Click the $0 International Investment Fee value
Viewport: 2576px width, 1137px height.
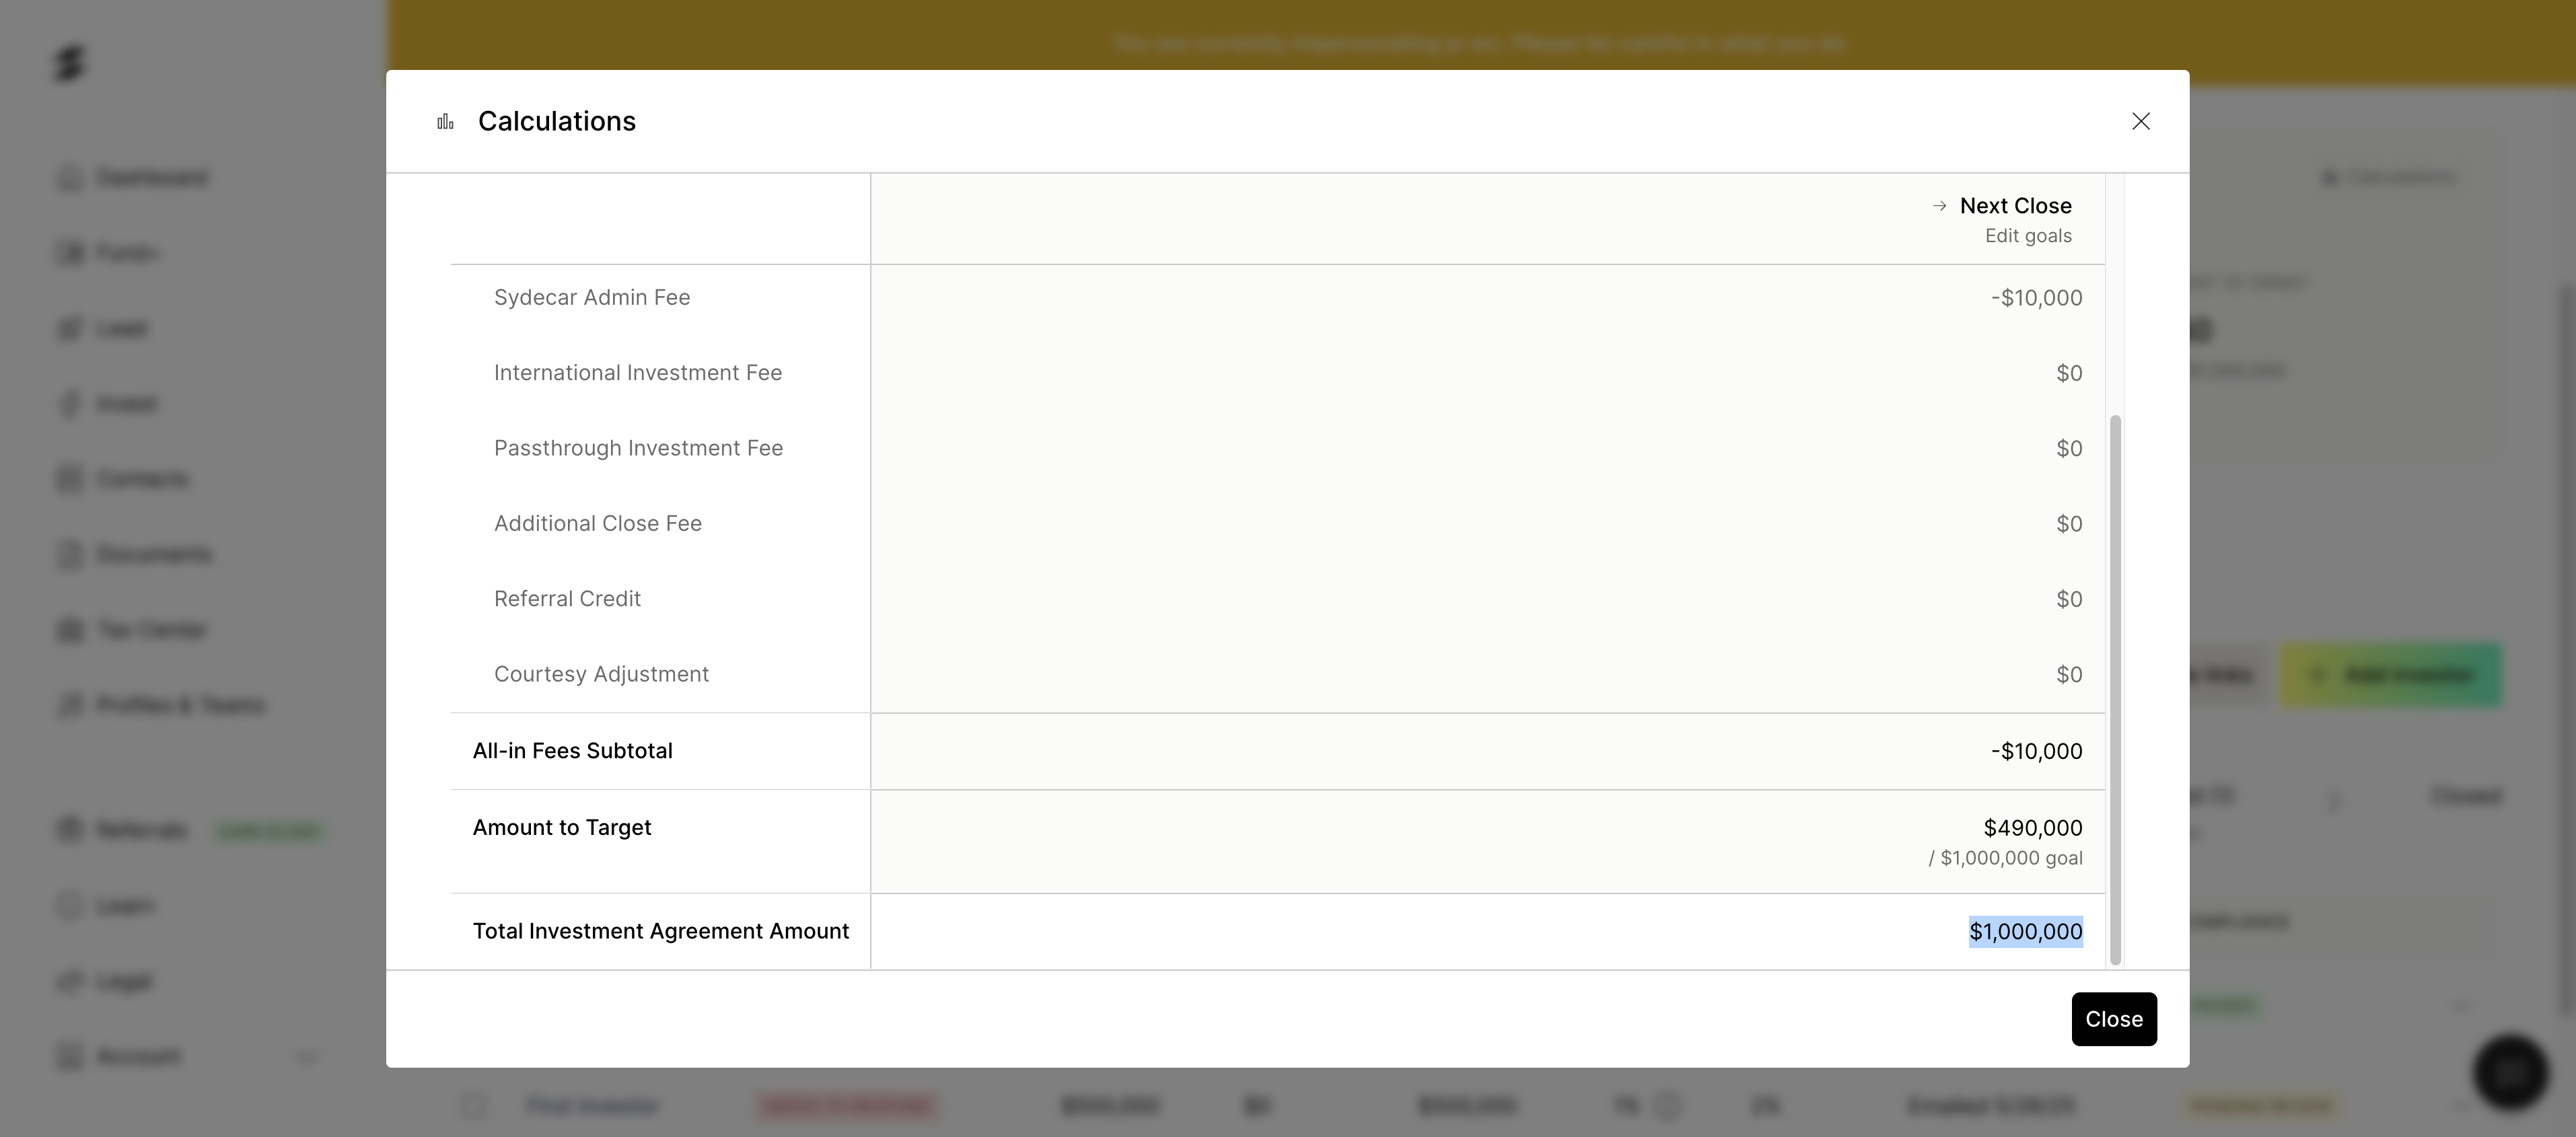2069,373
